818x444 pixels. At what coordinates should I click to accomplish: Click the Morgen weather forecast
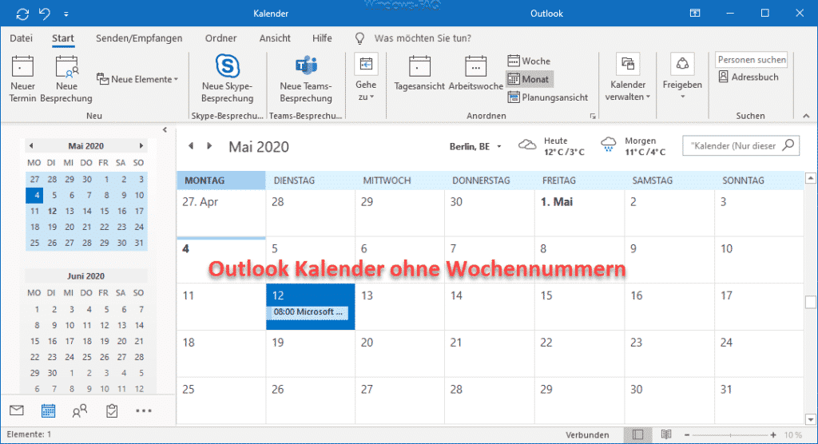633,146
